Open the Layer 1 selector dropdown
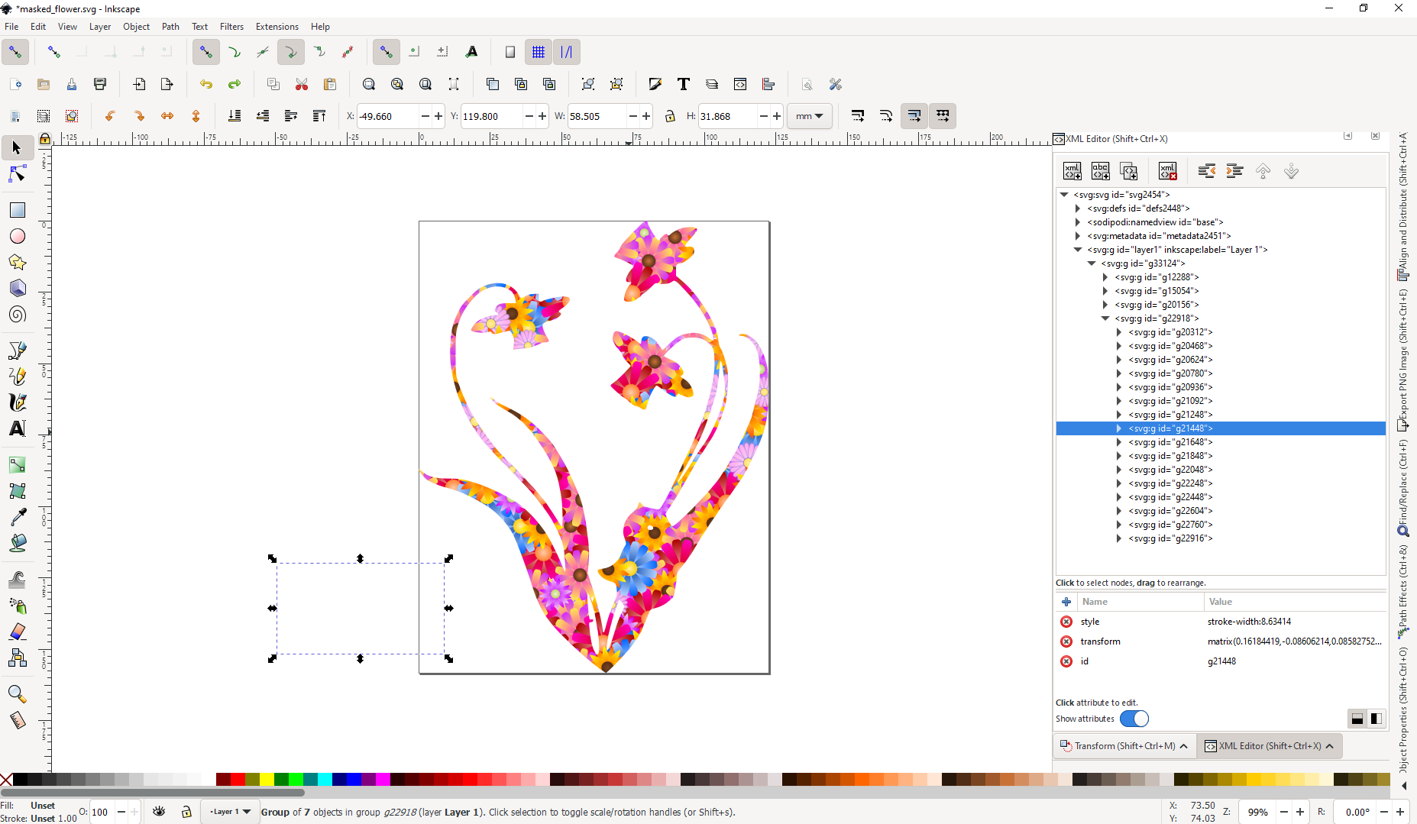Viewport: 1417px width, 824px height. click(229, 812)
